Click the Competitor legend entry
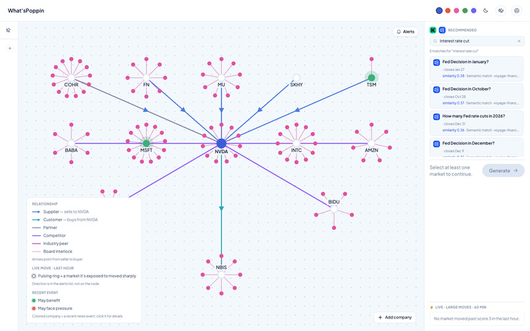This screenshot has width=530, height=331. pos(49,235)
